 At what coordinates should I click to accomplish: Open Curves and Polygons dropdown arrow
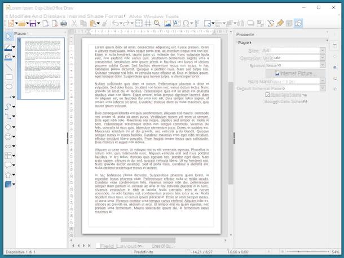[x=14, y=107]
